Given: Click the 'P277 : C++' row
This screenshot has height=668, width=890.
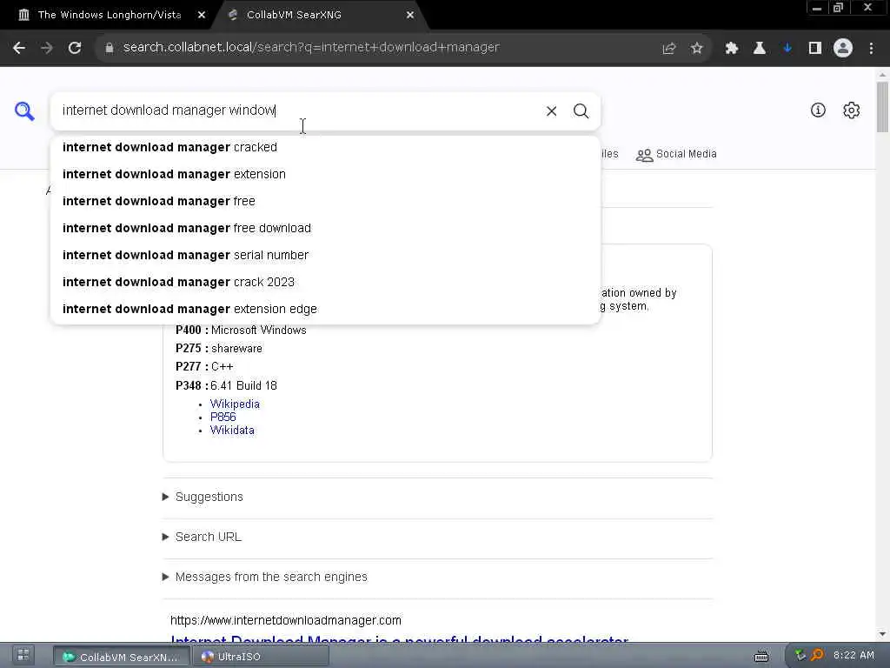Looking at the screenshot, I should pos(204,366).
